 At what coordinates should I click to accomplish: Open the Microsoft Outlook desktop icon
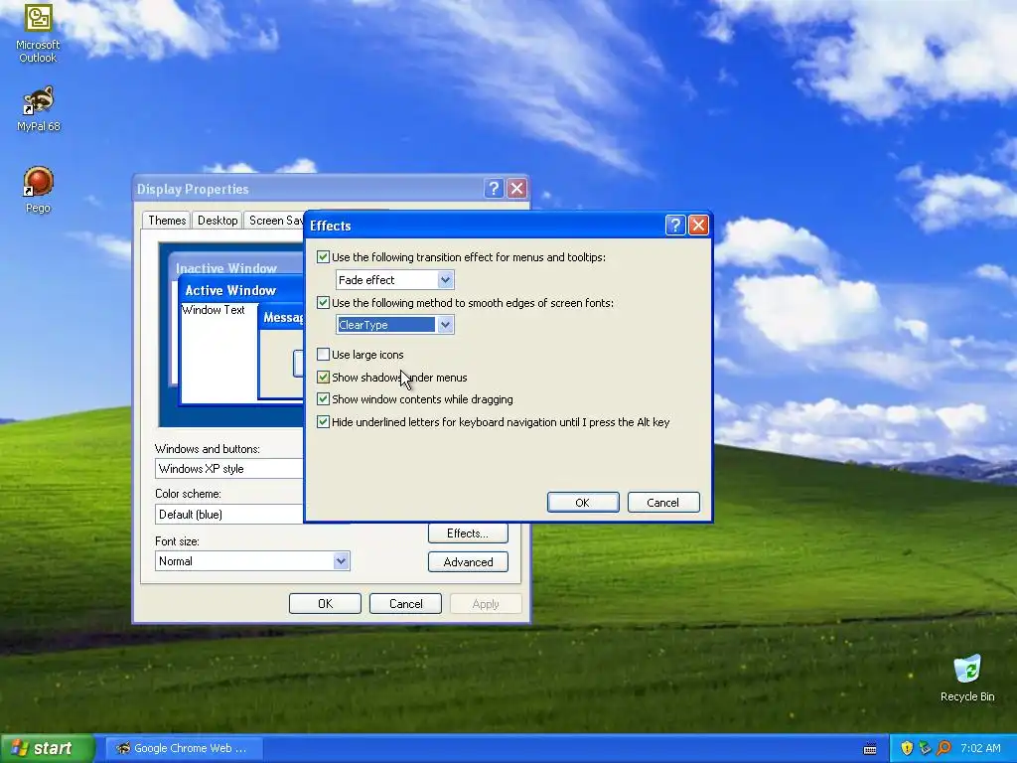click(38, 34)
